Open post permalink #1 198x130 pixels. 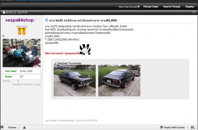click(194, 12)
